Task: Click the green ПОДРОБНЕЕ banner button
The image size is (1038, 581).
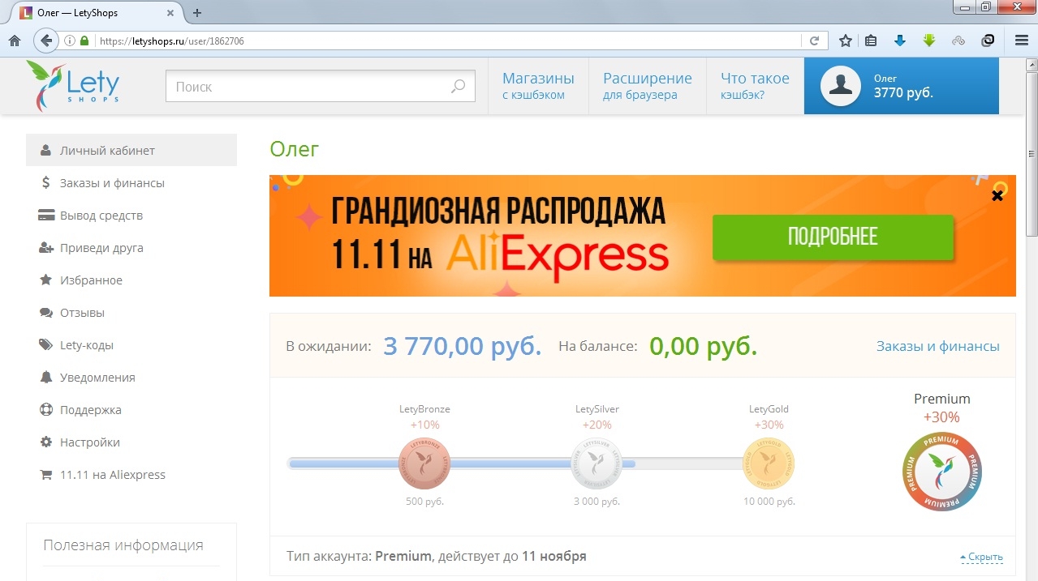Action: tap(833, 237)
